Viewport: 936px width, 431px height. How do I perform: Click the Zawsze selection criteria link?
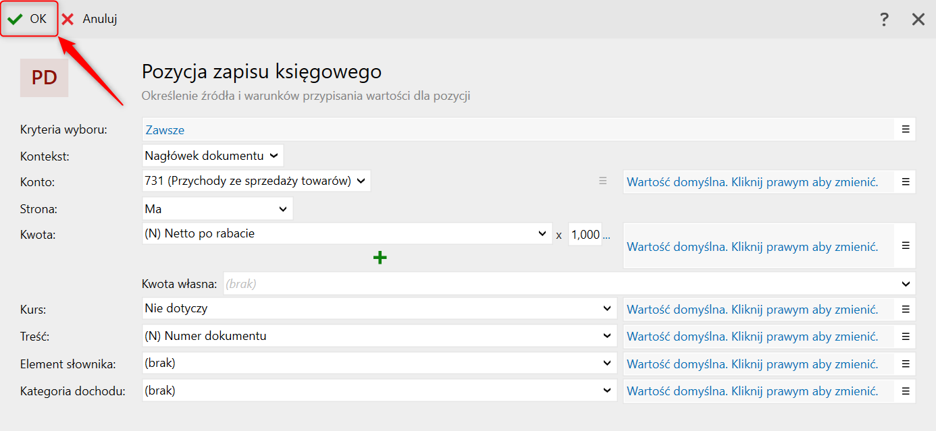165,130
